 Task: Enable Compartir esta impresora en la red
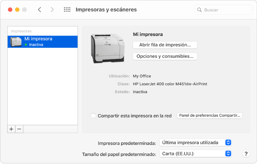93,115
